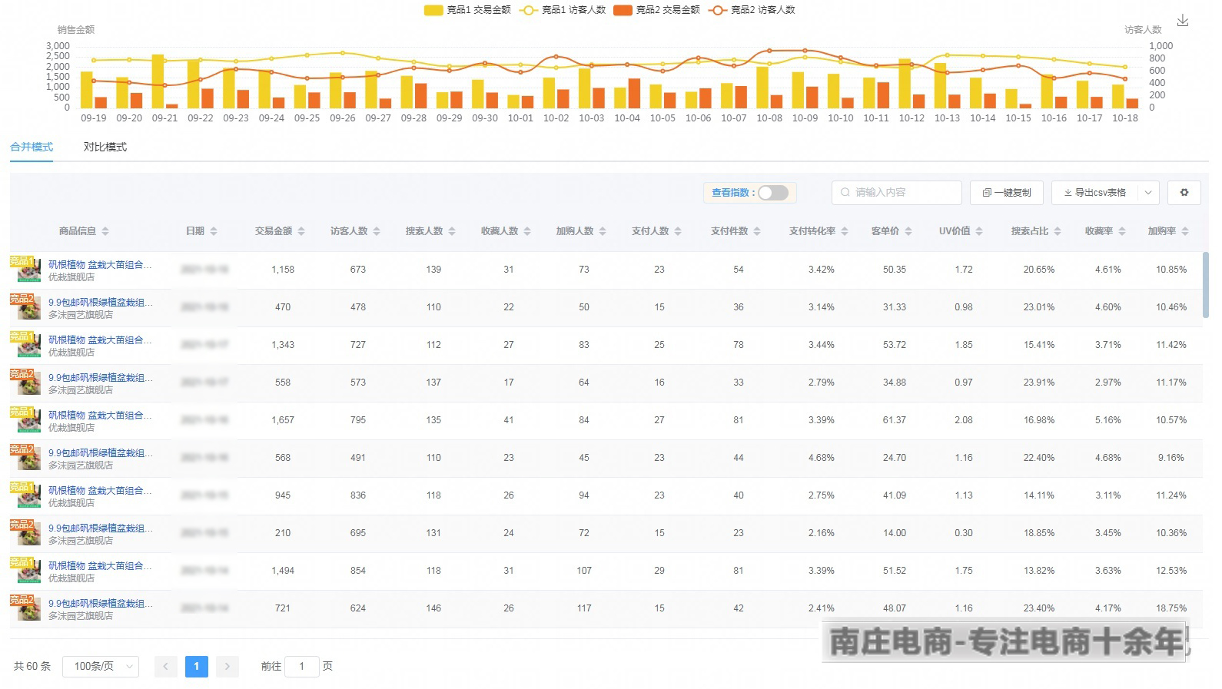Select cell value 61.37 in 客单价
This screenshot has width=1222, height=689.
coord(895,420)
